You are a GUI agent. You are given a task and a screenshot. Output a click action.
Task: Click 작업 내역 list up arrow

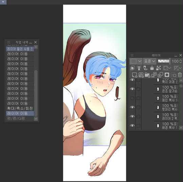click(x=36, y=47)
